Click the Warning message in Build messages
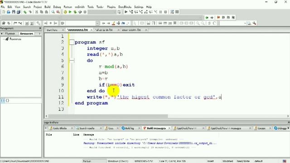The image size is (290, 163). click(150, 143)
